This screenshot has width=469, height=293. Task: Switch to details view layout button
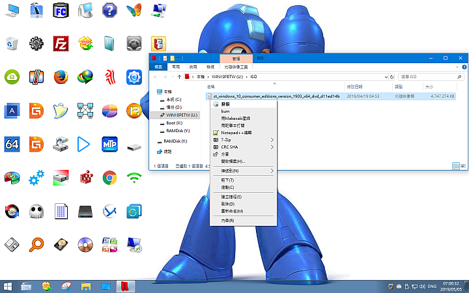[456, 166]
